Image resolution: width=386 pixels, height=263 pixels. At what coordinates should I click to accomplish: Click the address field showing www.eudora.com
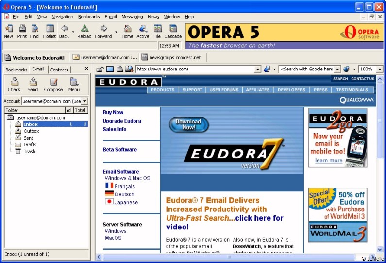click(196, 69)
